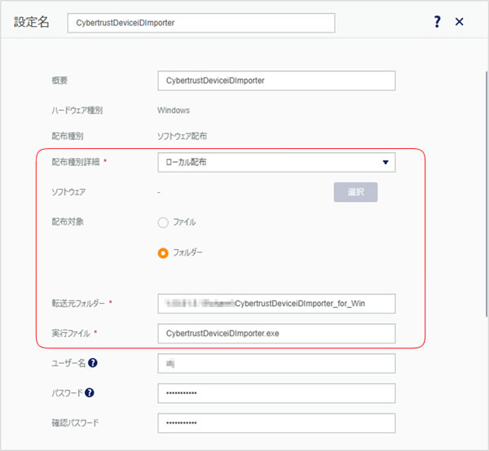The width and height of the screenshot is (489, 451).
Task: Click the help icon next to ユーザー名
Action: click(x=93, y=363)
